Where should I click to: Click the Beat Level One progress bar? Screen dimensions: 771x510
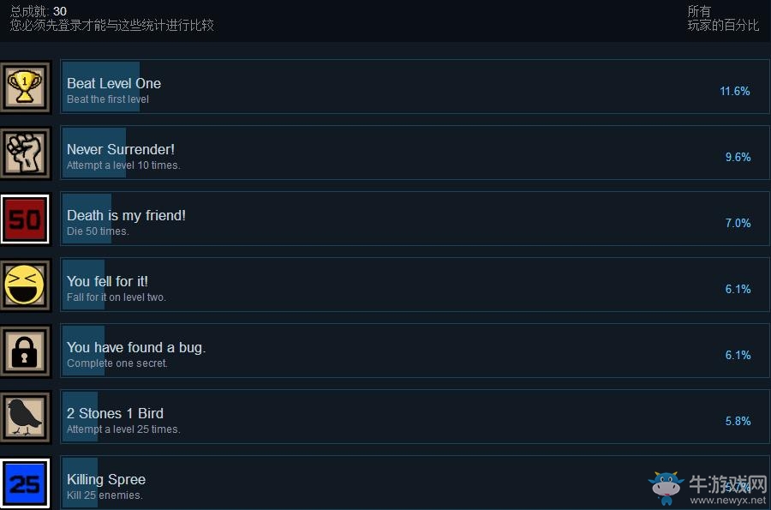click(x=101, y=87)
